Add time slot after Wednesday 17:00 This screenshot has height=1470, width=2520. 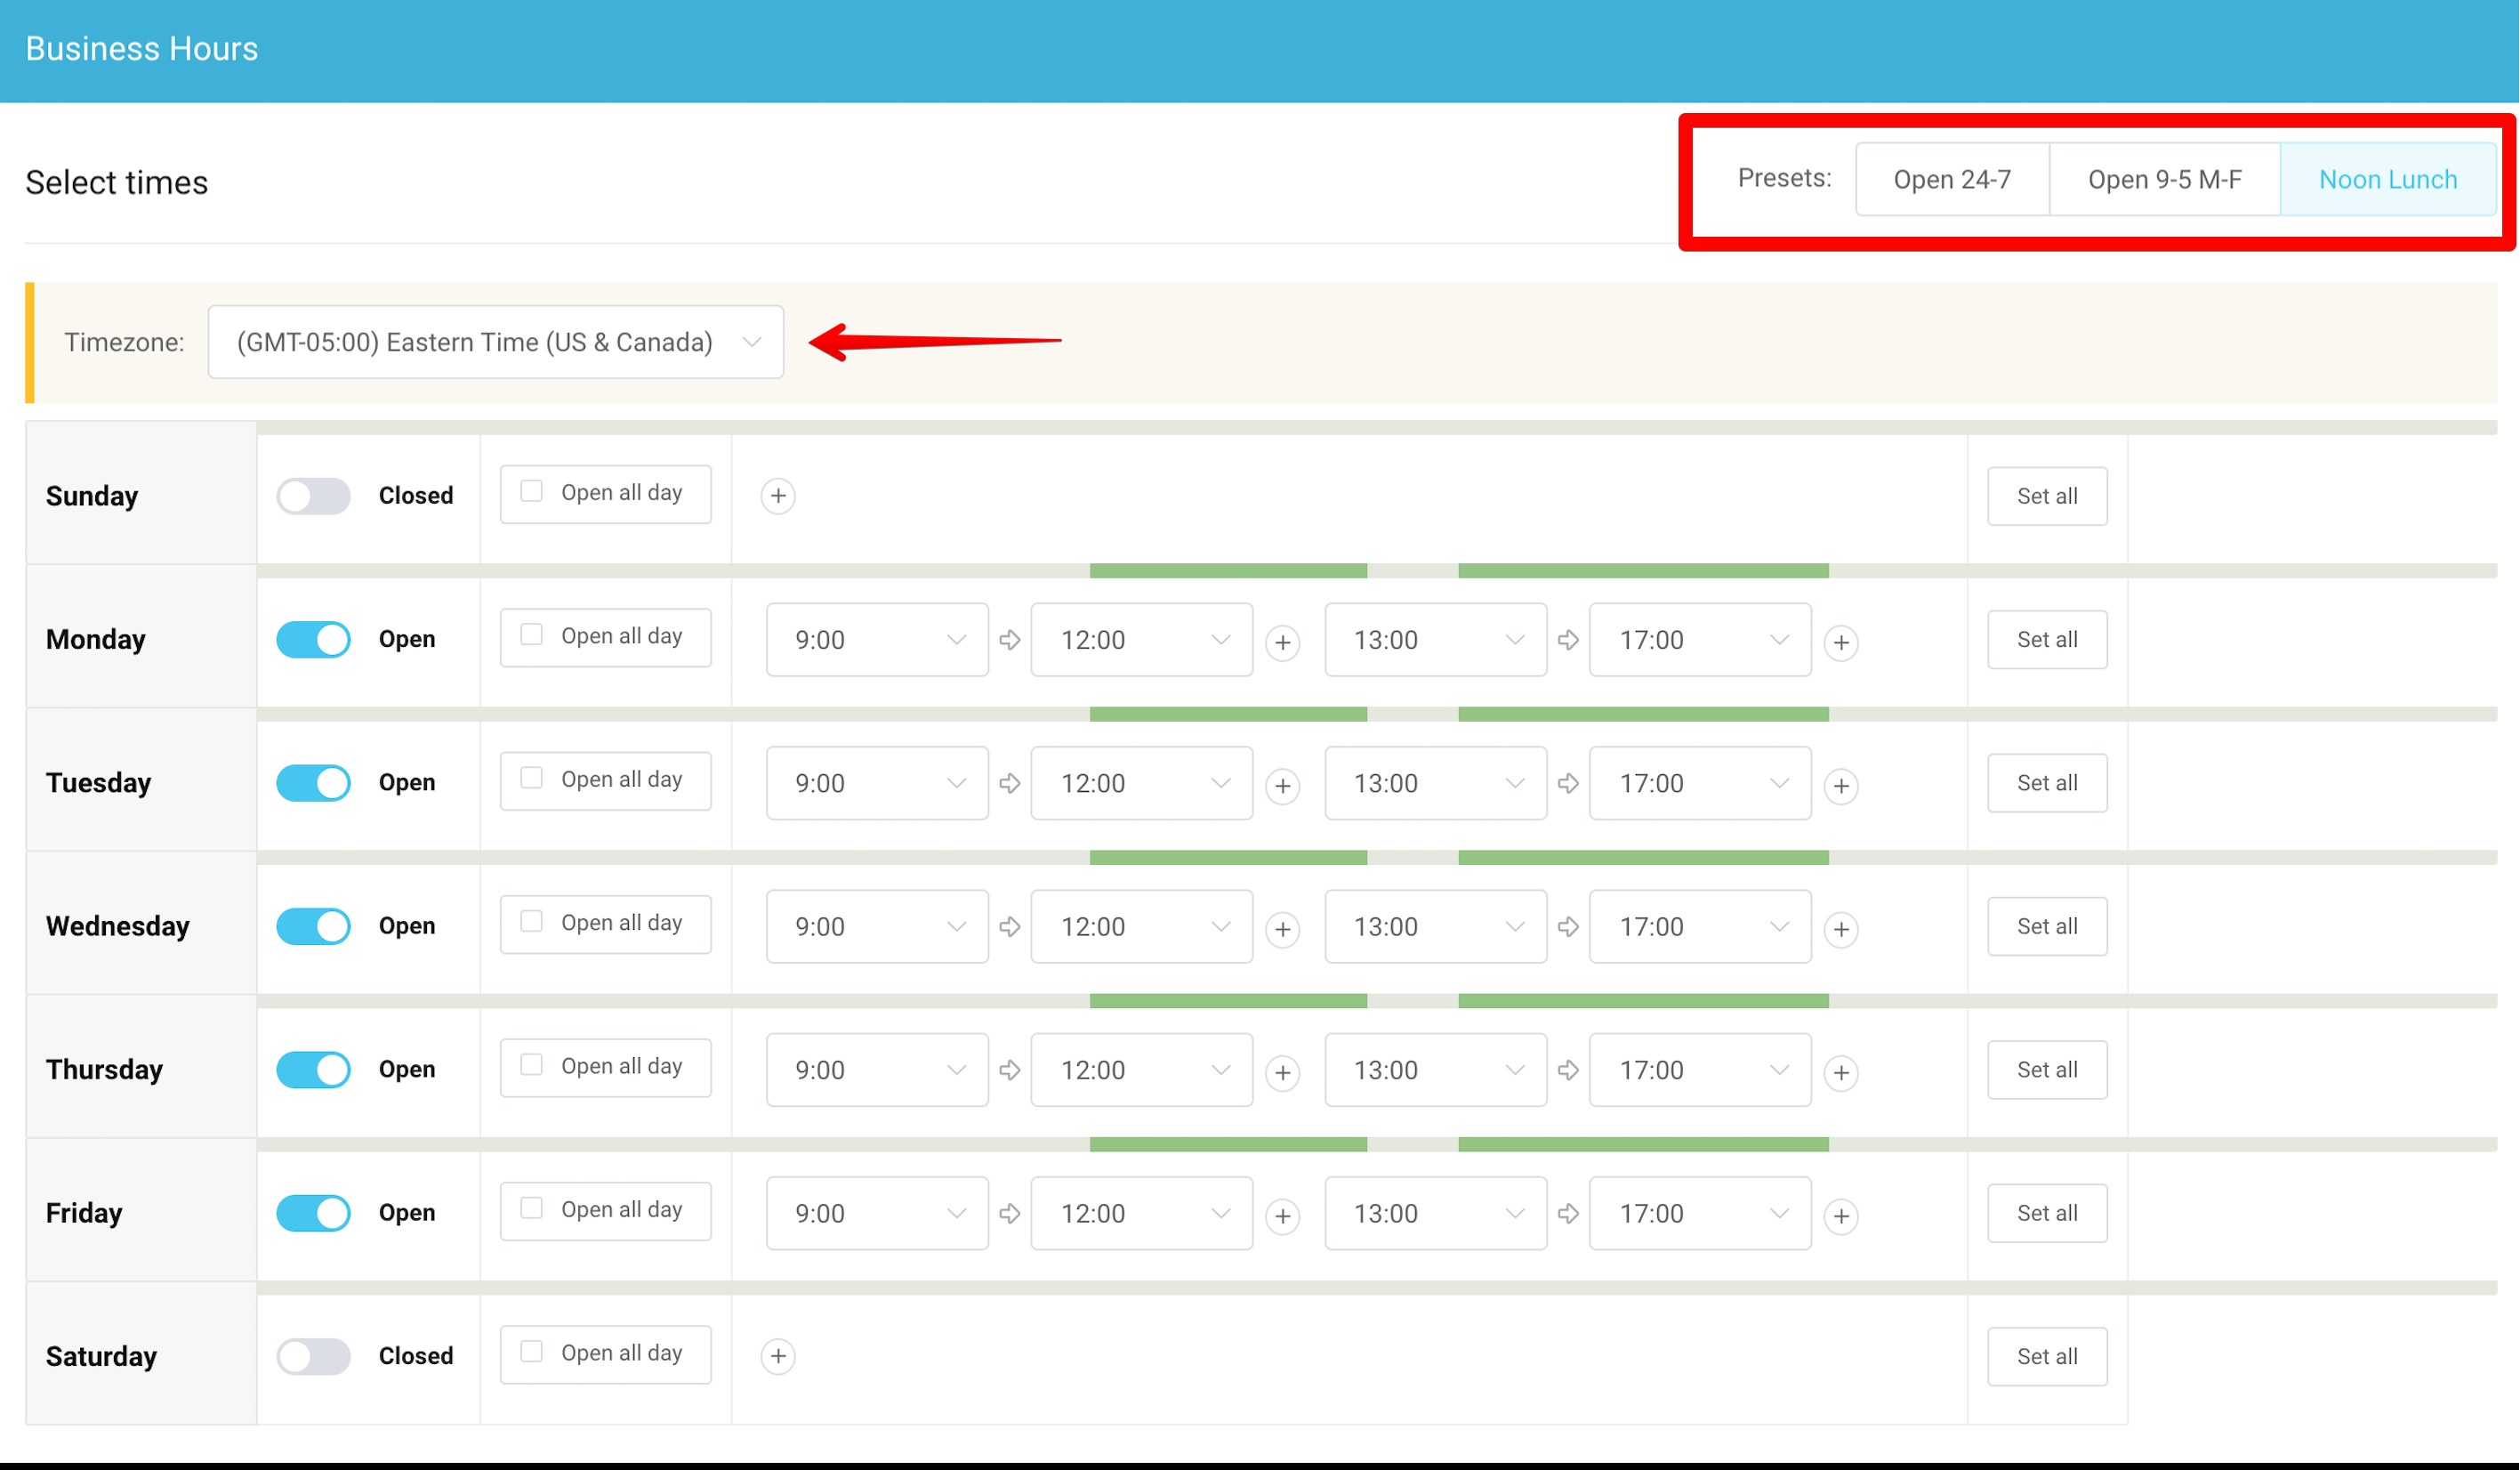click(x=1841, y=929)
